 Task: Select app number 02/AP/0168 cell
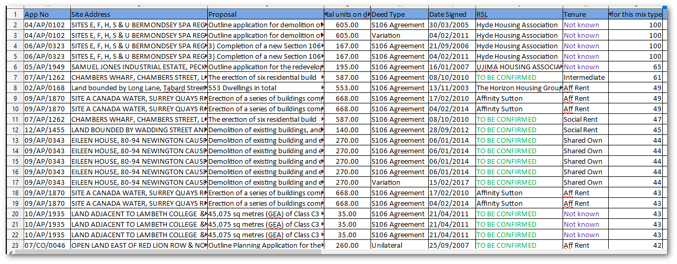click(47, 88)
